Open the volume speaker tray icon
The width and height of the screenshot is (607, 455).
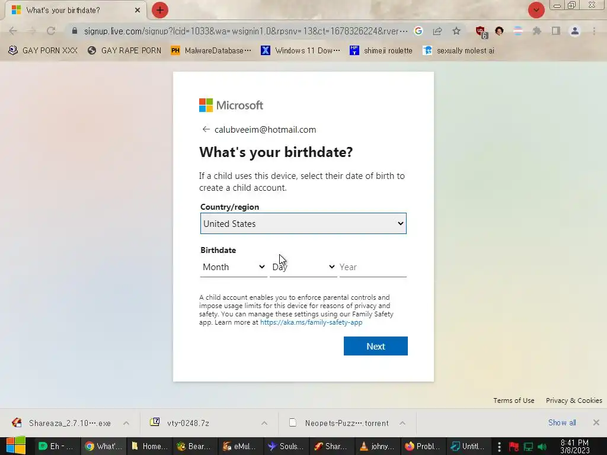542,447
